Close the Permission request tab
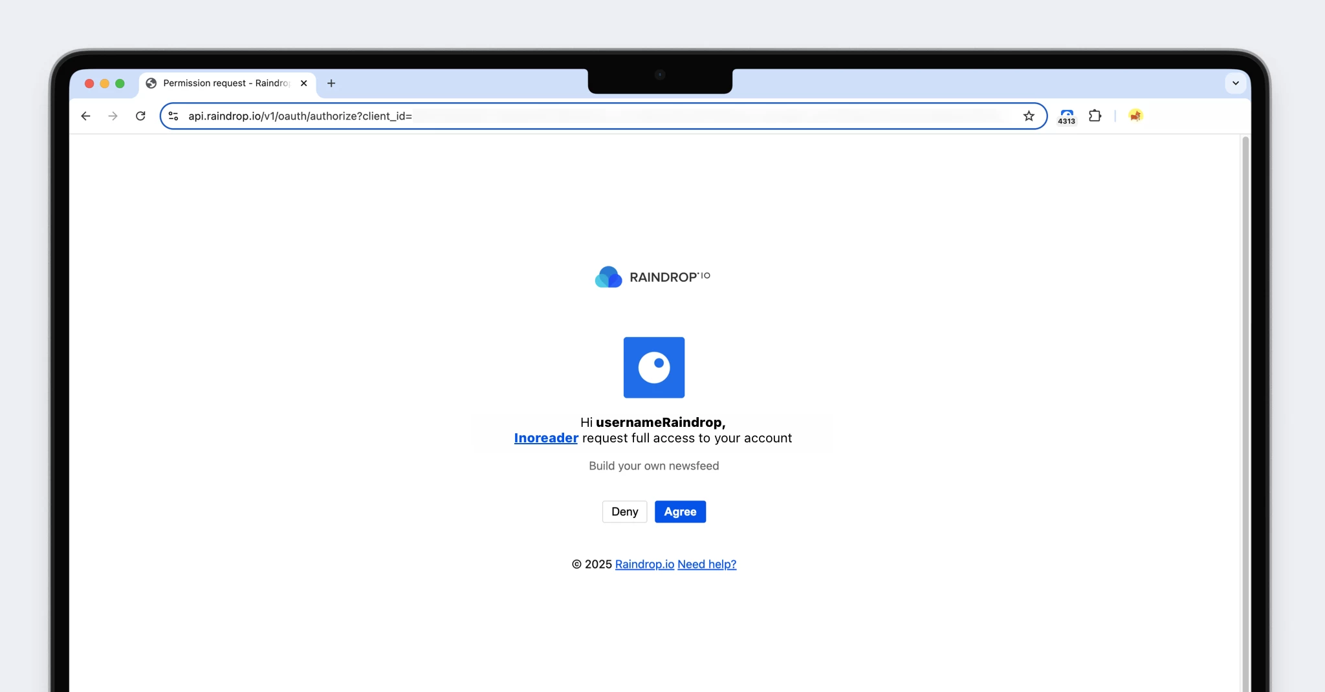The image size is (1325, 692). pyautogui.click(x=303, y=83)
